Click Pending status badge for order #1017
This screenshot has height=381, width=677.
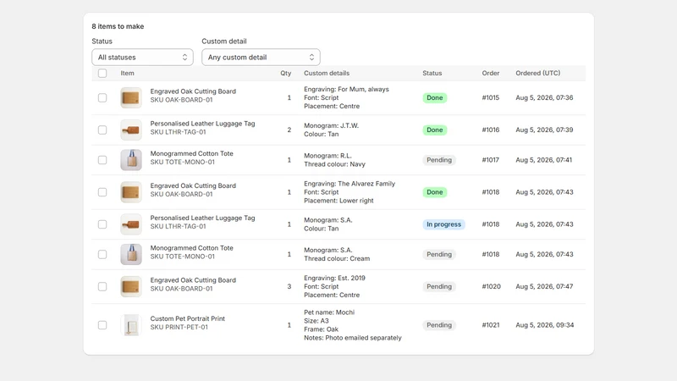[439, 160]
